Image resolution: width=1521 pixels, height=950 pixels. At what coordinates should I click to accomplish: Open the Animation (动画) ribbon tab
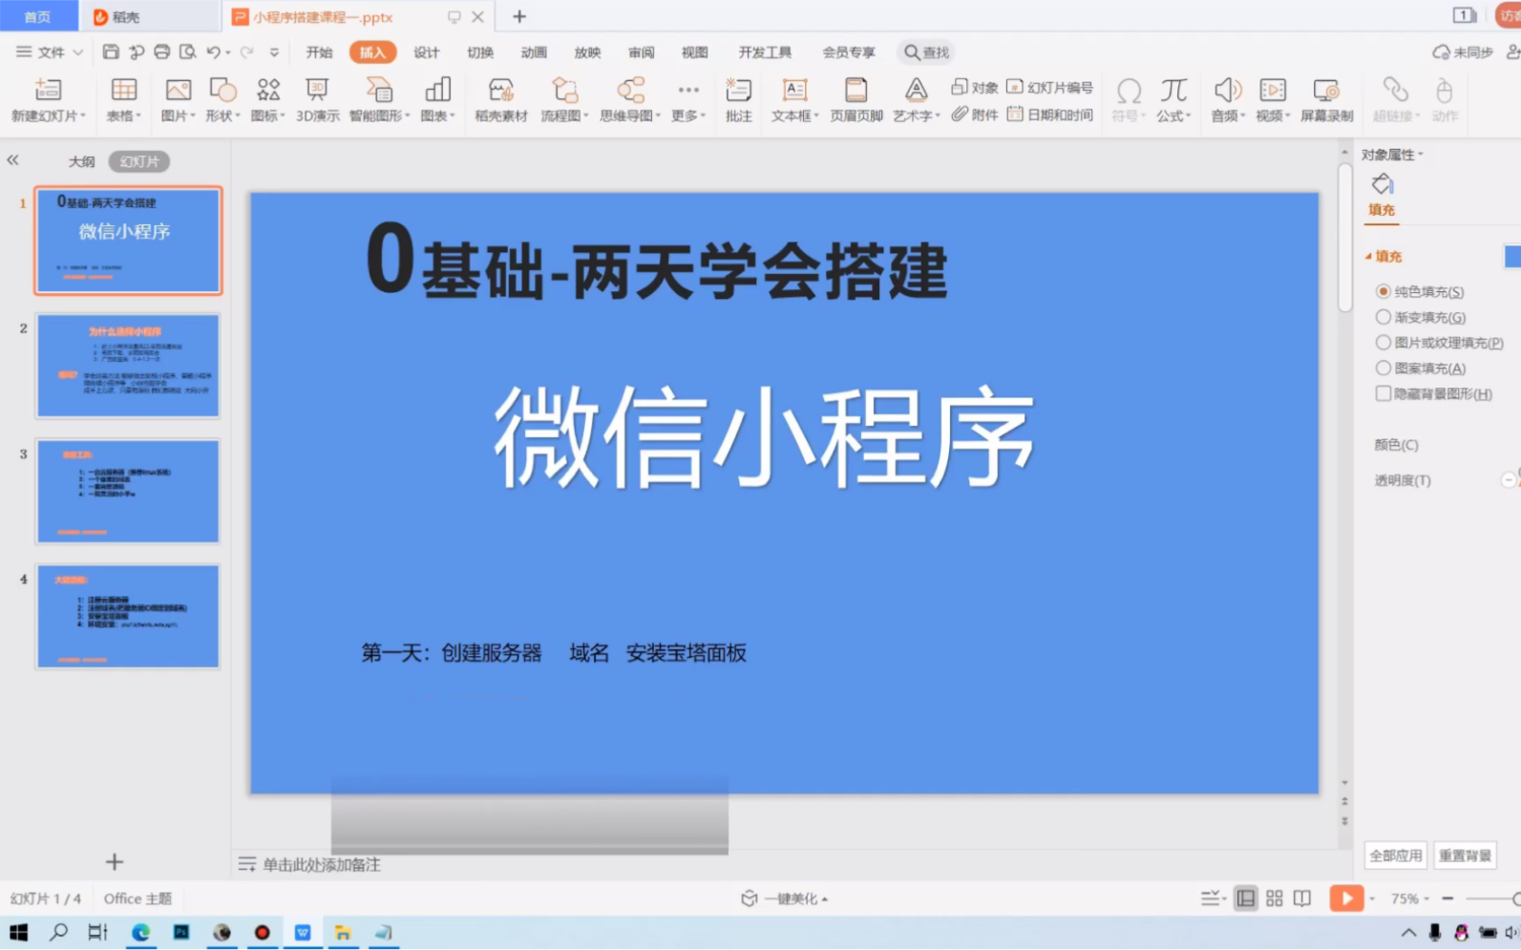[x=534, y=52]
